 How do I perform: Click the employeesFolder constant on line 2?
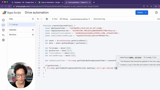(58, 28)
